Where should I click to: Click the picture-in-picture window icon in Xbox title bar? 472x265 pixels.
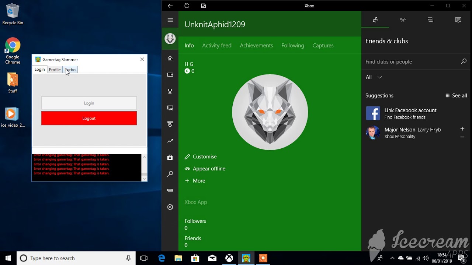tap(204, 6)
